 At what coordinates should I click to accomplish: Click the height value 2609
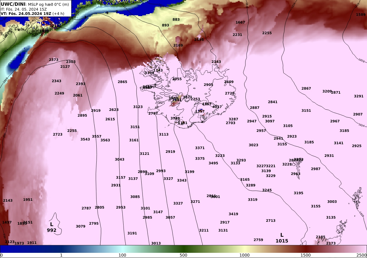pyautogui.click(x=229, y=82)
